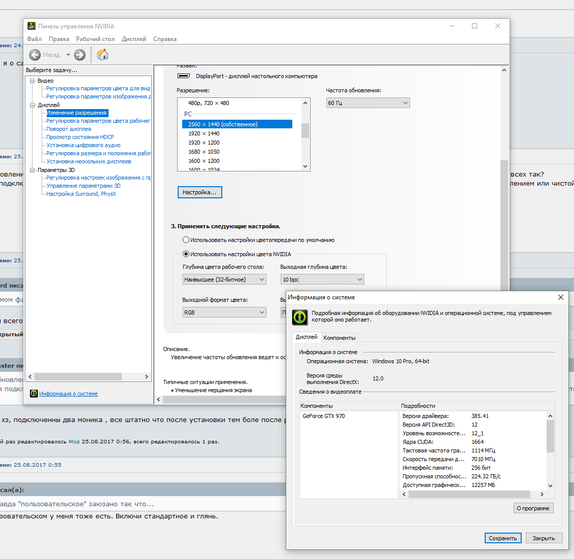Click the green system information icon in dialog
This screenshot has width=574, height=559.
tap(300, 317)
